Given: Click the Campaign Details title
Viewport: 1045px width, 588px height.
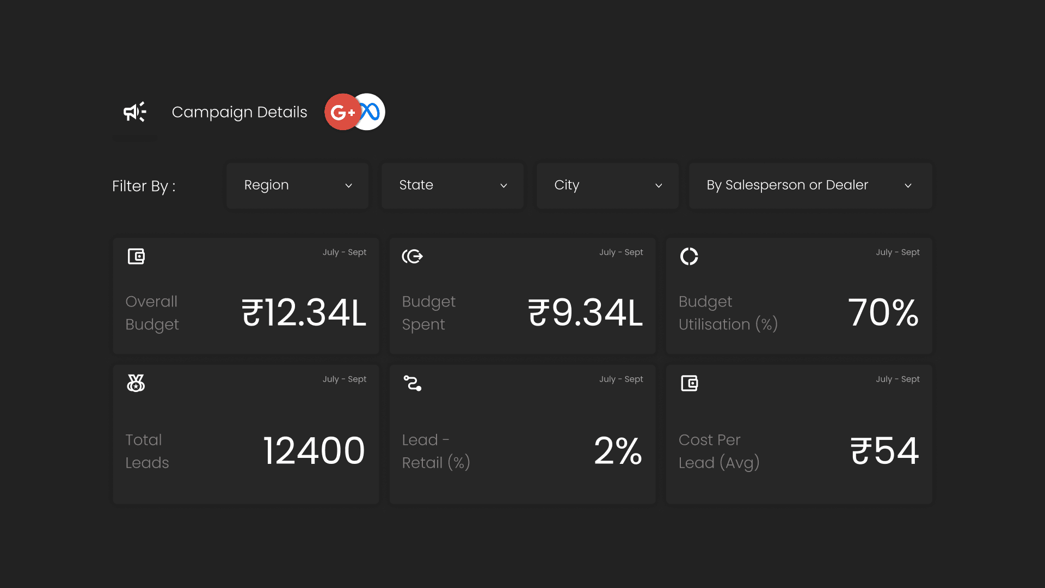Looking at the screenshot, I should [239, 112].
